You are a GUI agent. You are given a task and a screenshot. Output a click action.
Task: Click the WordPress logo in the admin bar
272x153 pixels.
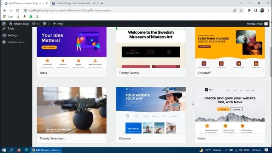tap(4, 24)
